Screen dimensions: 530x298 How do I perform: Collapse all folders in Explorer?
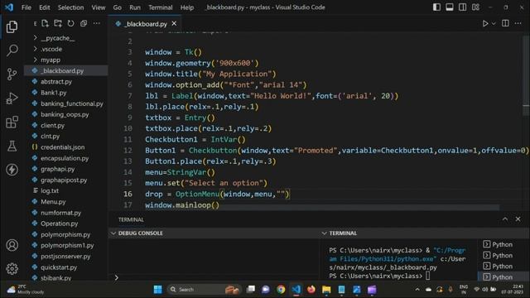[84, 23]
